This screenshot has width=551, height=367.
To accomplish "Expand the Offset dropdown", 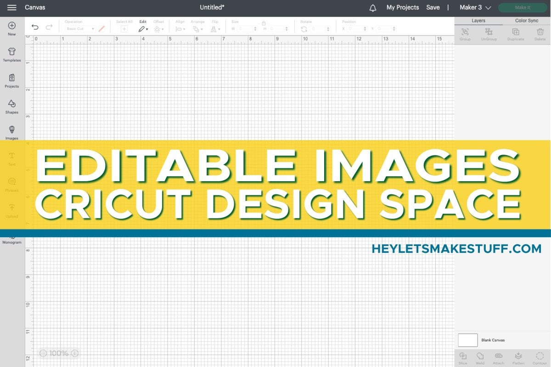I will click(158, 29).
